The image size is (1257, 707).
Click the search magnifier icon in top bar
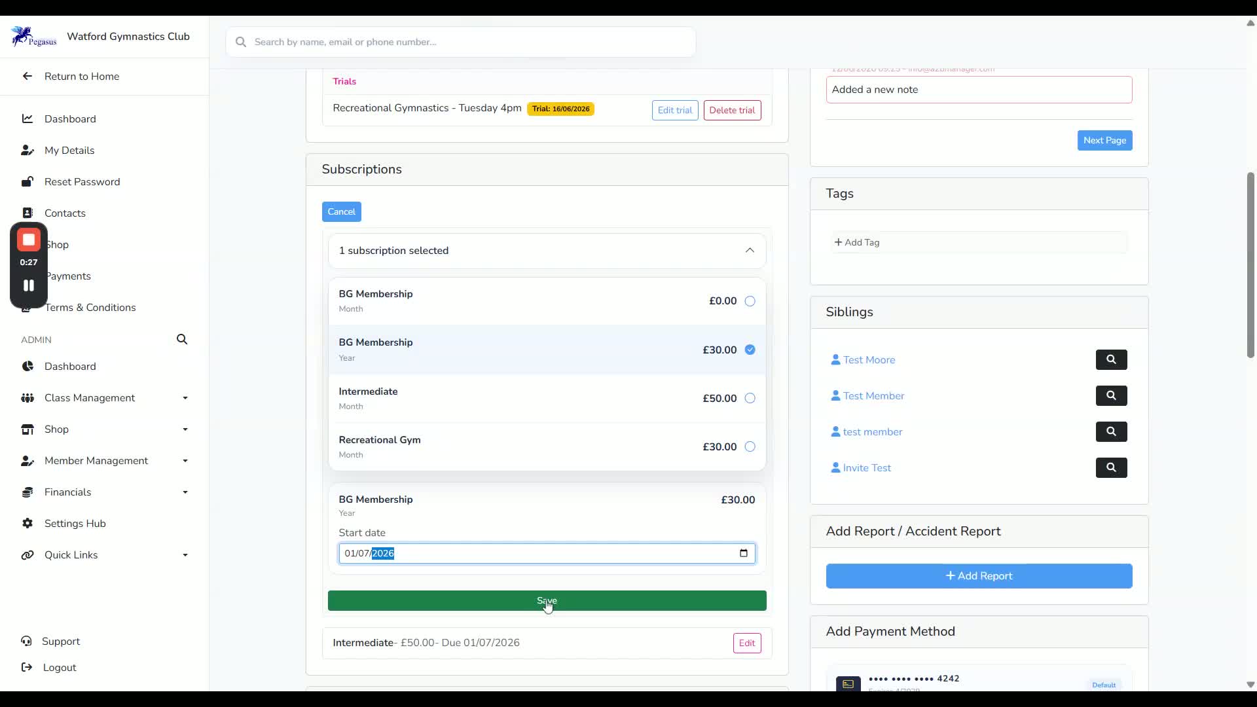[x=241, y=42]
